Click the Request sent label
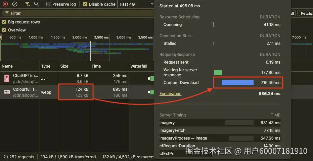 176,62
